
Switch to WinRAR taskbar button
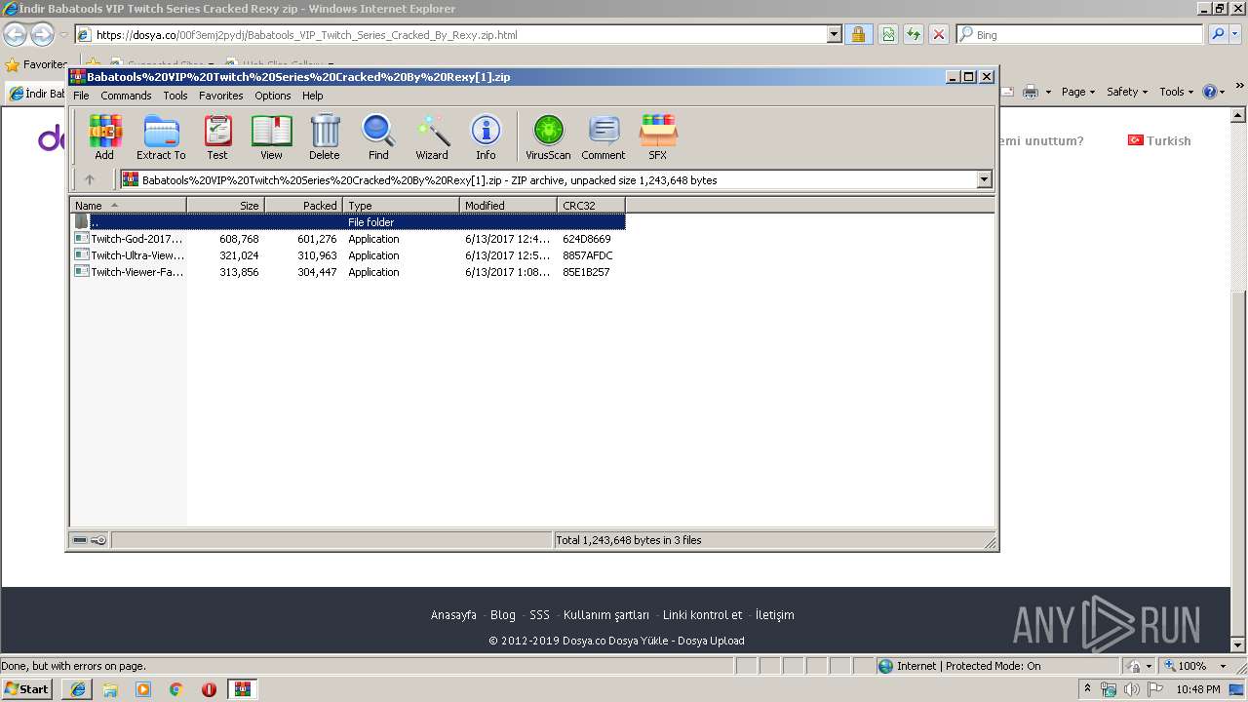pos(243,689)
